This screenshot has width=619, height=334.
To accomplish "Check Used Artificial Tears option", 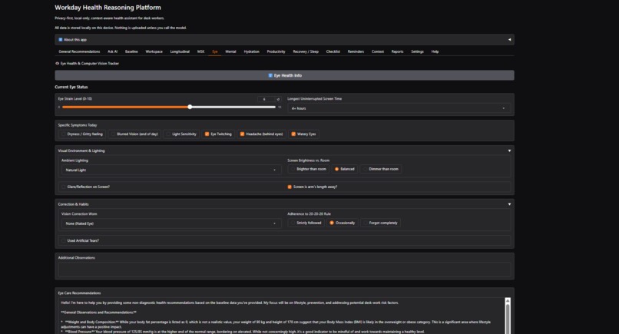I will coord(63,240).
